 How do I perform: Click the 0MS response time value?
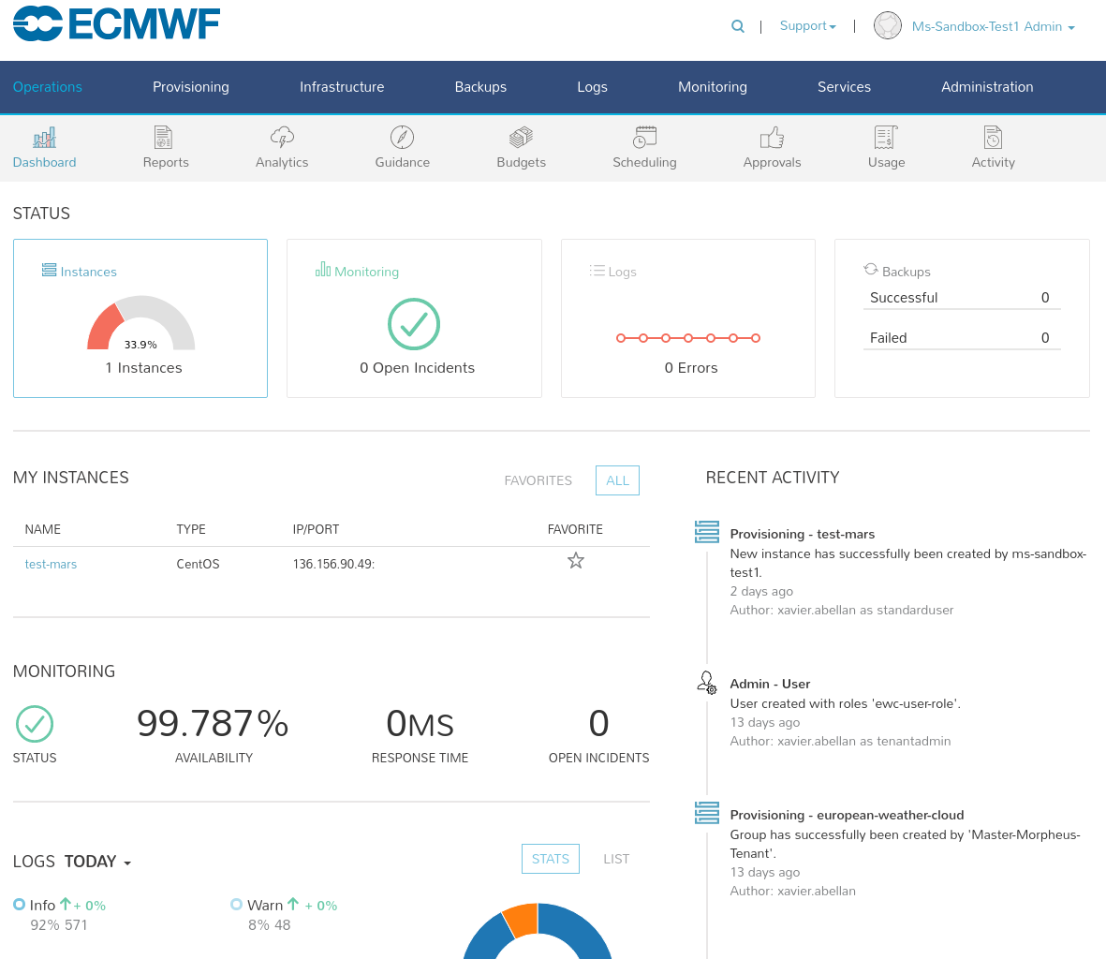click(x=420, y=724)
